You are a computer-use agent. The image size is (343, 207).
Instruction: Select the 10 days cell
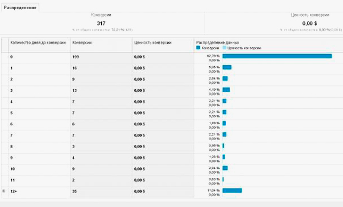click(x=13, y=169)
